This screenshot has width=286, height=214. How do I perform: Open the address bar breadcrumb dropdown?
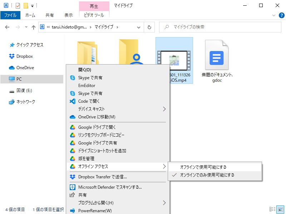[x=139, y=27]
